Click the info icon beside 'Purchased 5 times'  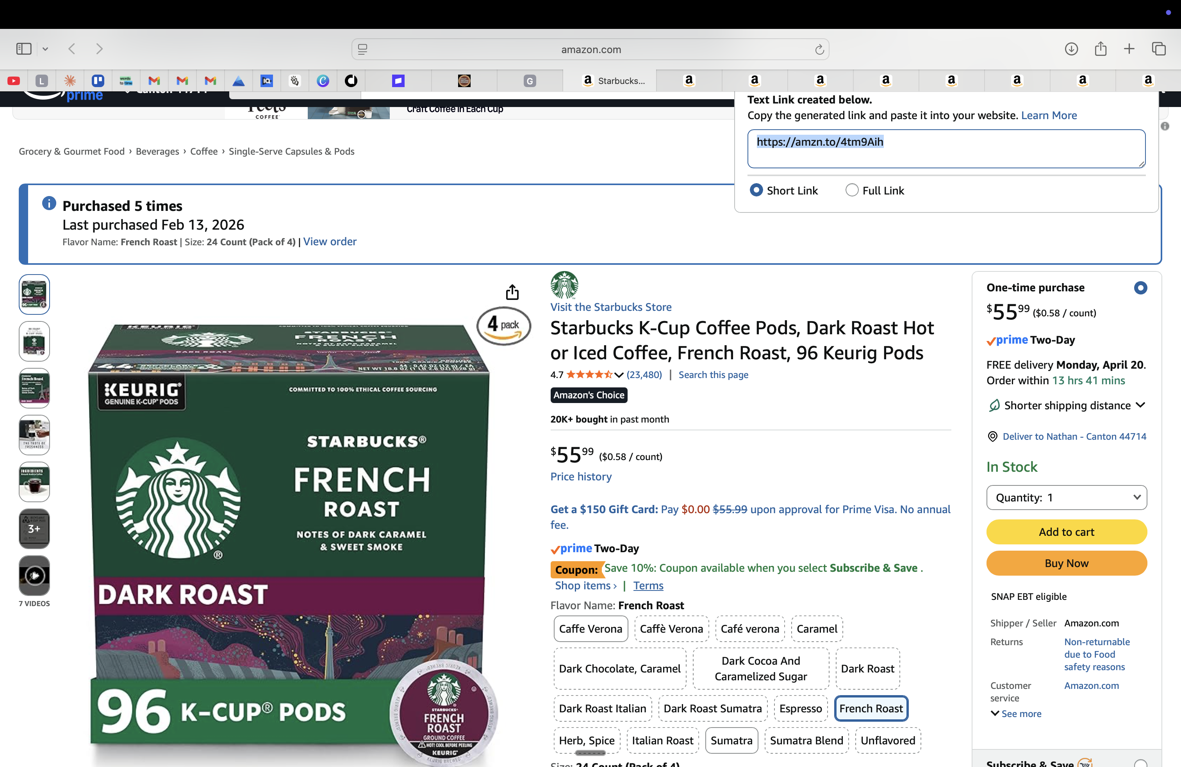click(49, 203)
